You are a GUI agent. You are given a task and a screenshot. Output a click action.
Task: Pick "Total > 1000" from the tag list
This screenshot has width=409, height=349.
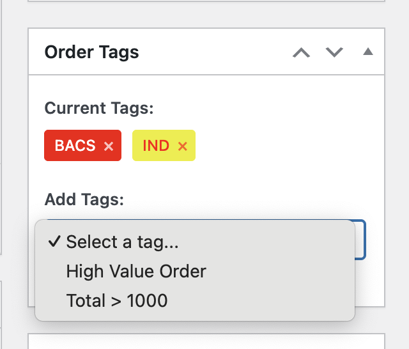[x=117, y=300]
